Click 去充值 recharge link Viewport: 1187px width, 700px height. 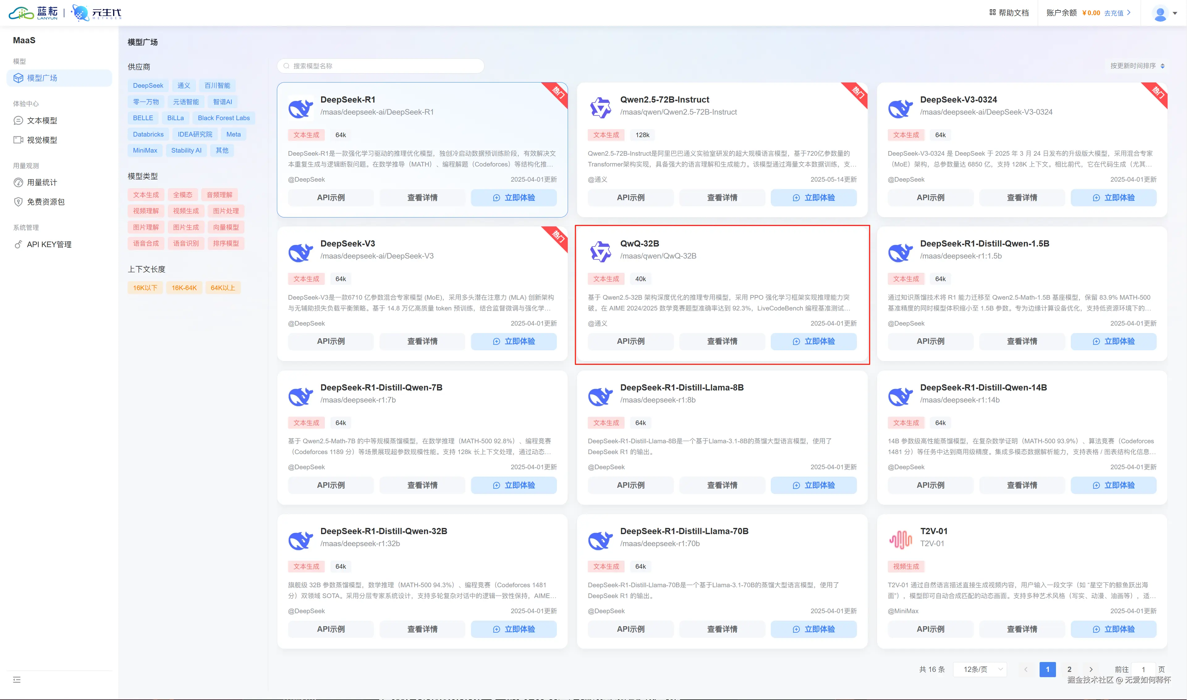1117,13
